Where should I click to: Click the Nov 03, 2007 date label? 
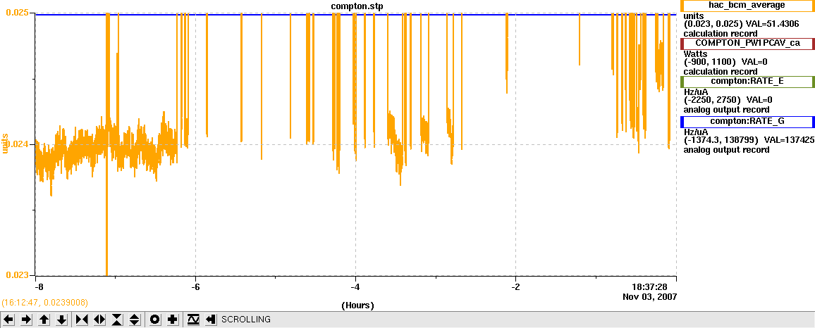click(x=650, y=297)
